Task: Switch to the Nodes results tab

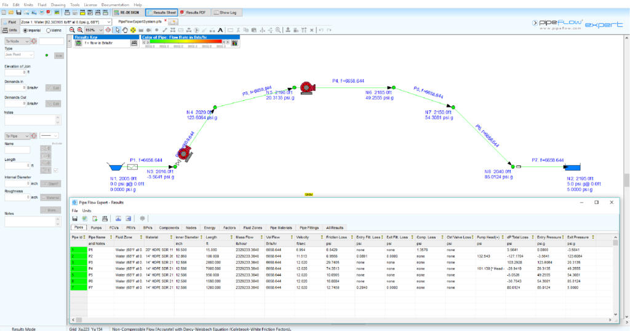Action: pyautogui.click(x=191, y=227)
